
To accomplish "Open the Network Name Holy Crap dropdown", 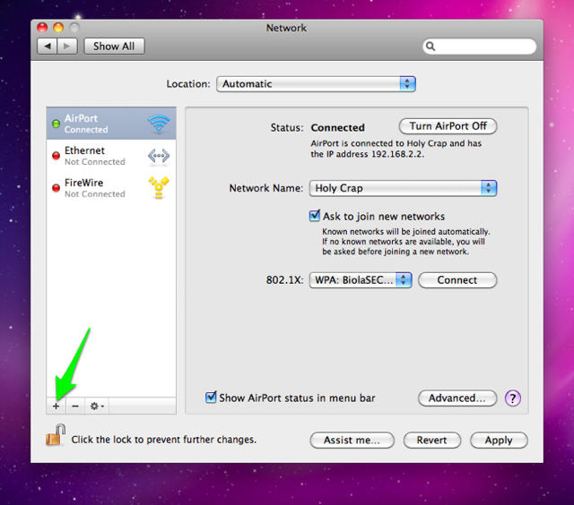I will 403,188.
